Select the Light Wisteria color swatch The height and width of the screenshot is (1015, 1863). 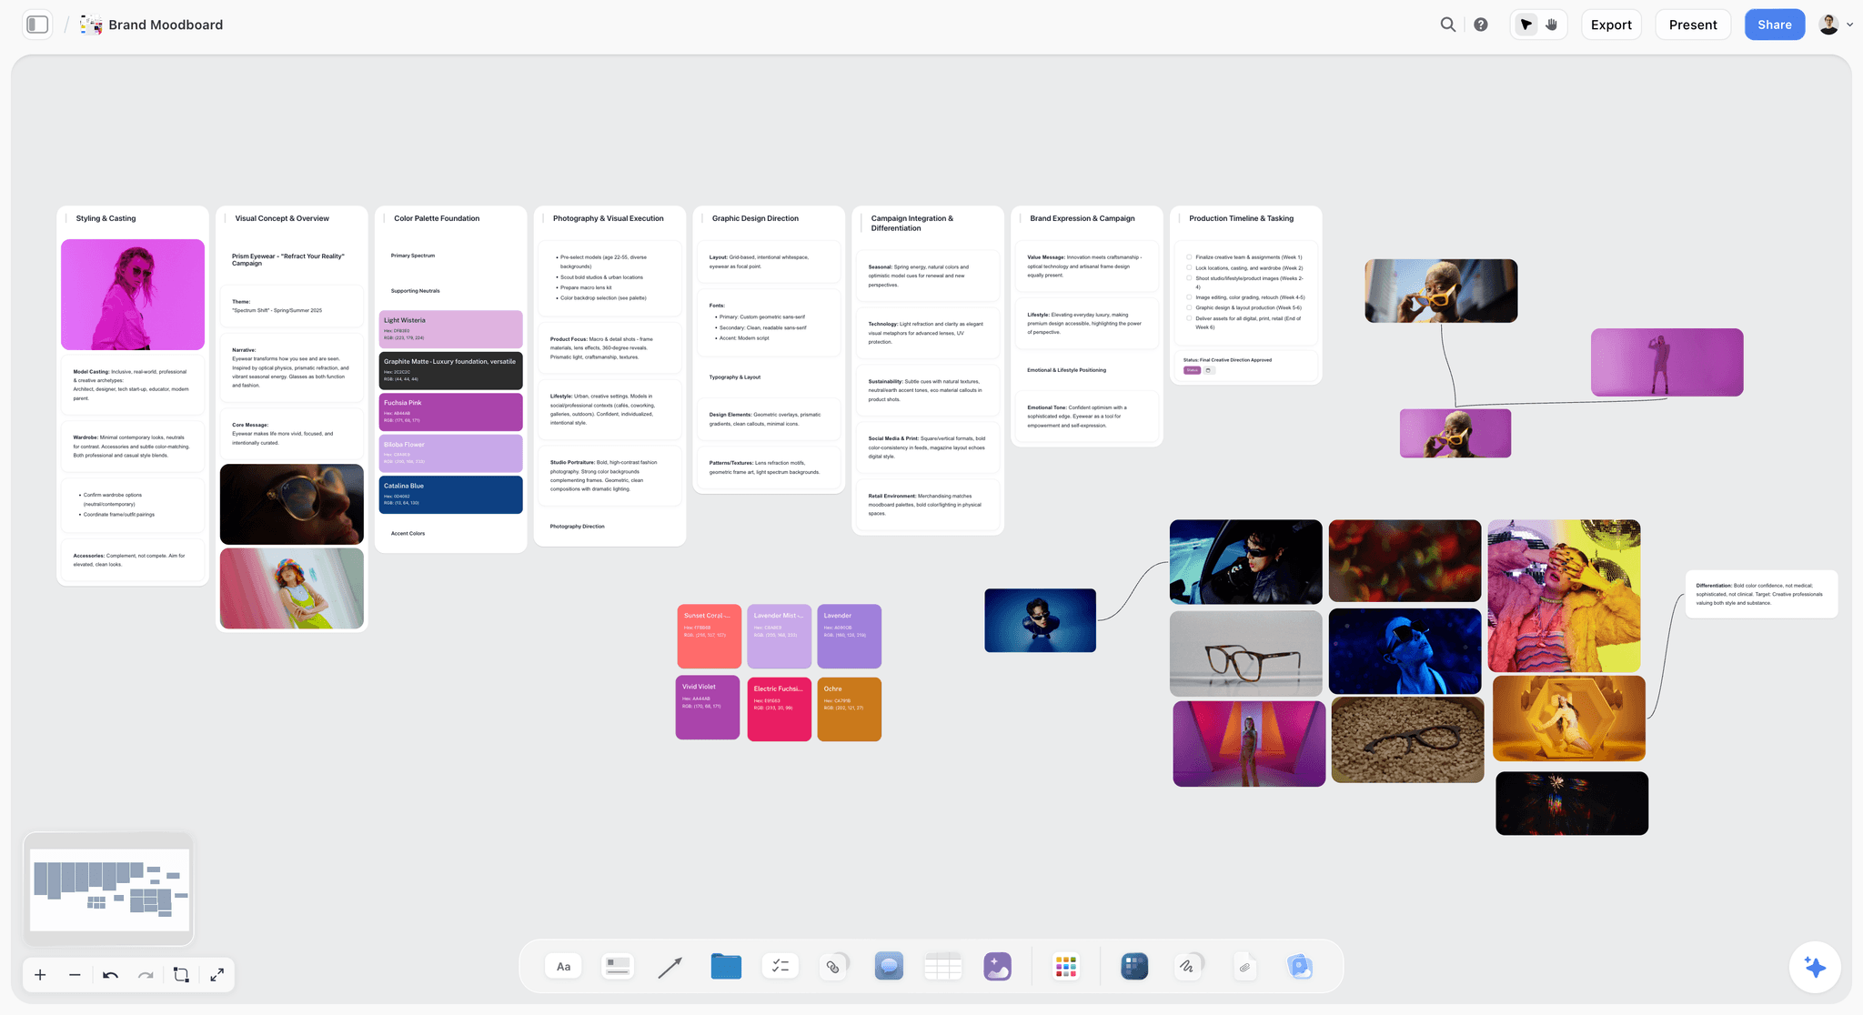pos(450,328)
